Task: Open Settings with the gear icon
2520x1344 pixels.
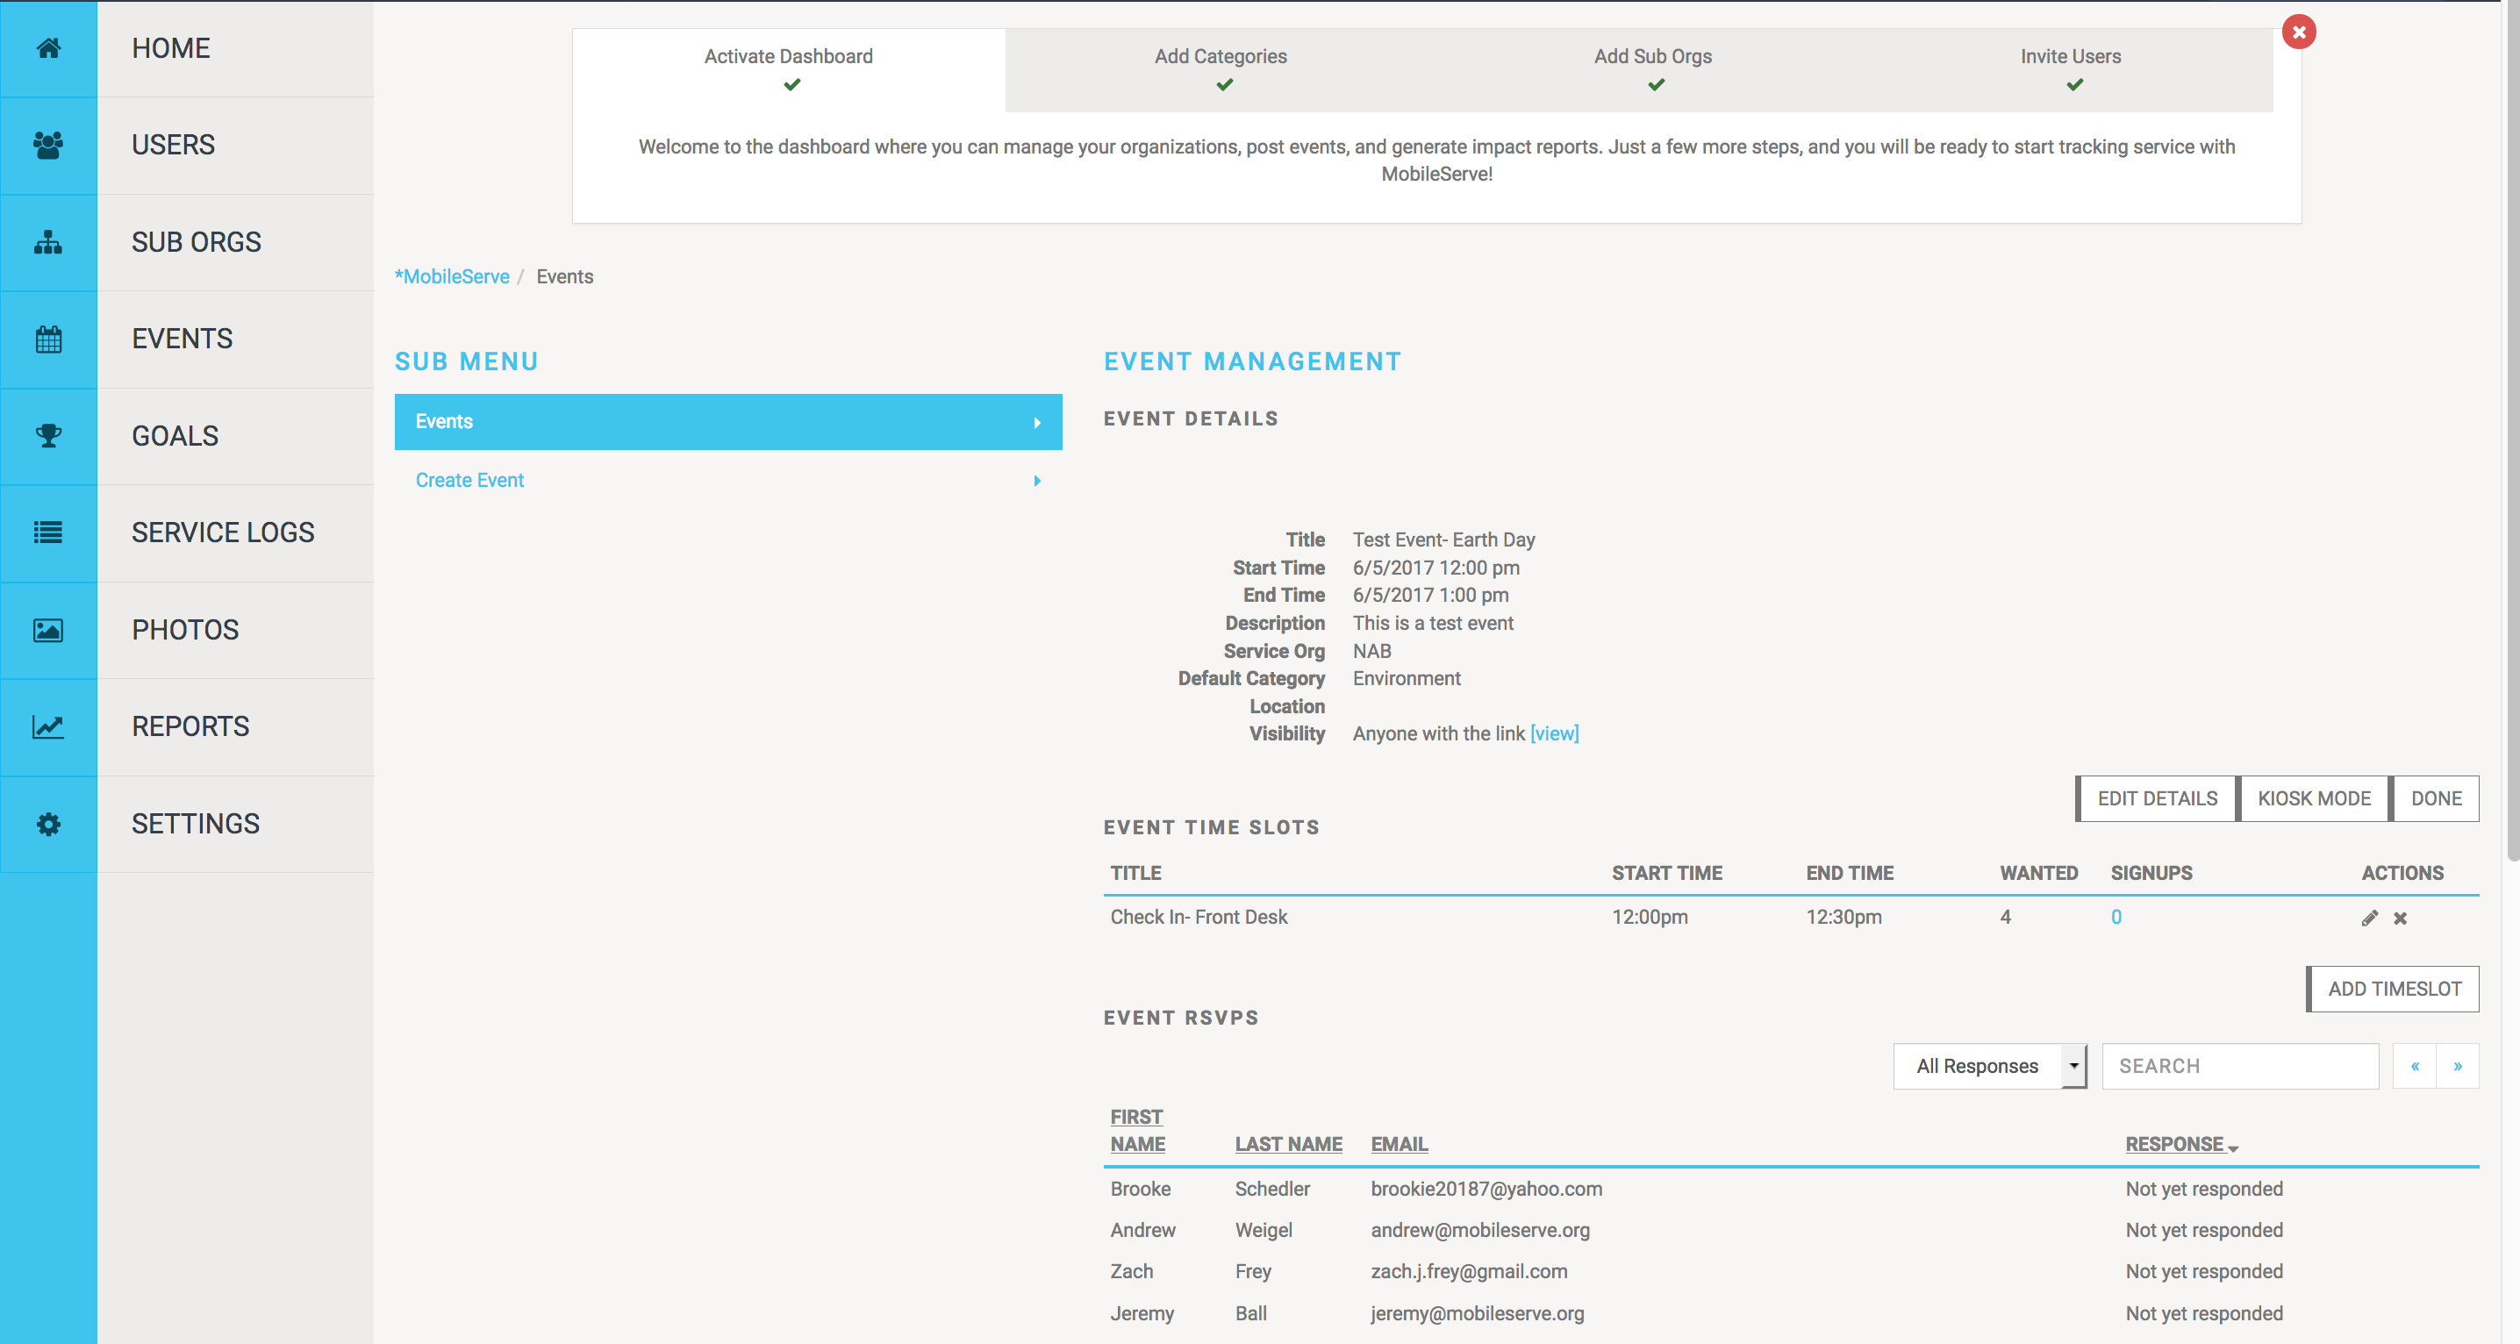Action: pos(48,825)
